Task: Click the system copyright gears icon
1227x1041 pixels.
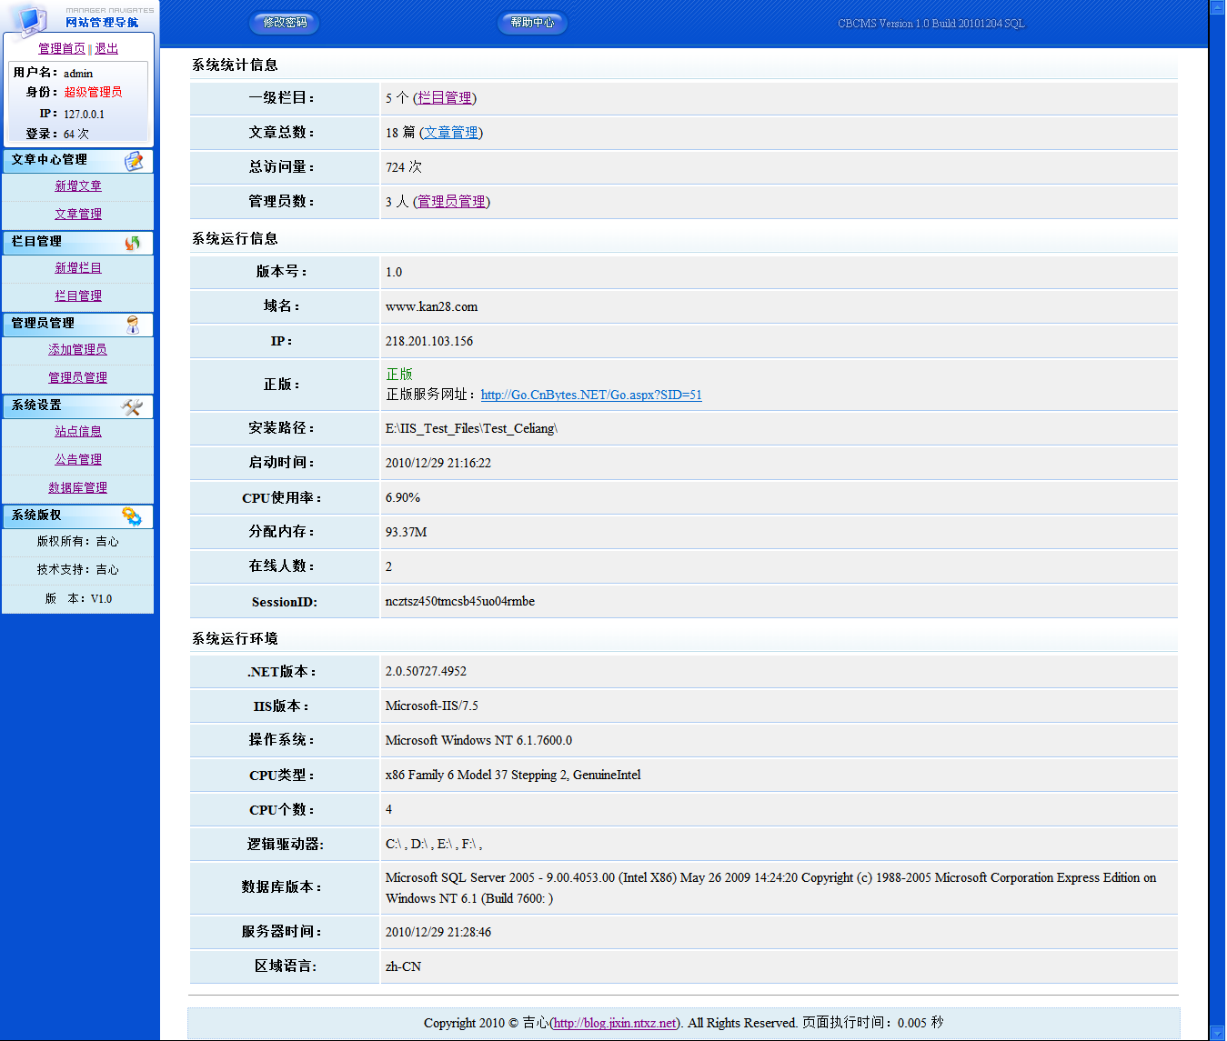Action: pos(132,516)
